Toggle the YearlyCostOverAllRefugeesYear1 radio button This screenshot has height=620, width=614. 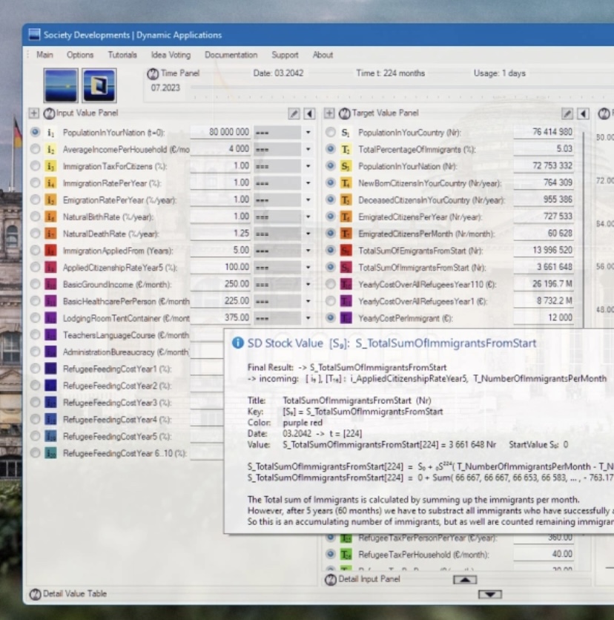point(331,300)
